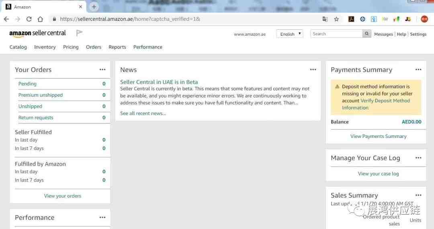434x229 pixels.
Task: Click See all recent news
Action: pyautogui.click(x=143, y=113)
